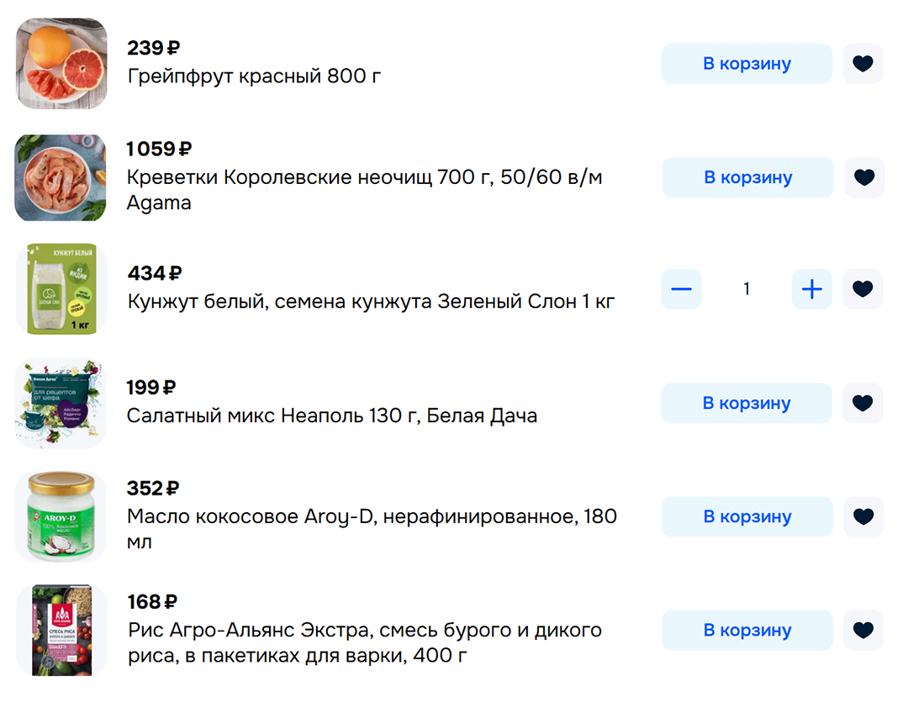Add king shrimp Agama to cart

[747, 177]
